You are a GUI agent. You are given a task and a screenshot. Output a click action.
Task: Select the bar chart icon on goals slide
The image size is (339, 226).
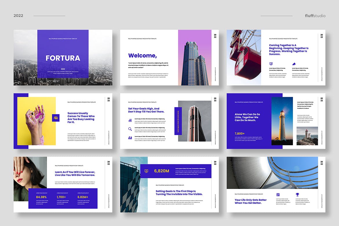(130, 120)
